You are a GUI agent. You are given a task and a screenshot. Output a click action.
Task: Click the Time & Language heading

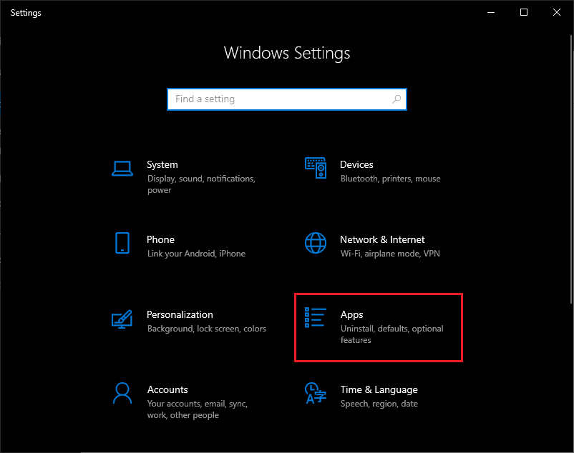coord(379,390)
